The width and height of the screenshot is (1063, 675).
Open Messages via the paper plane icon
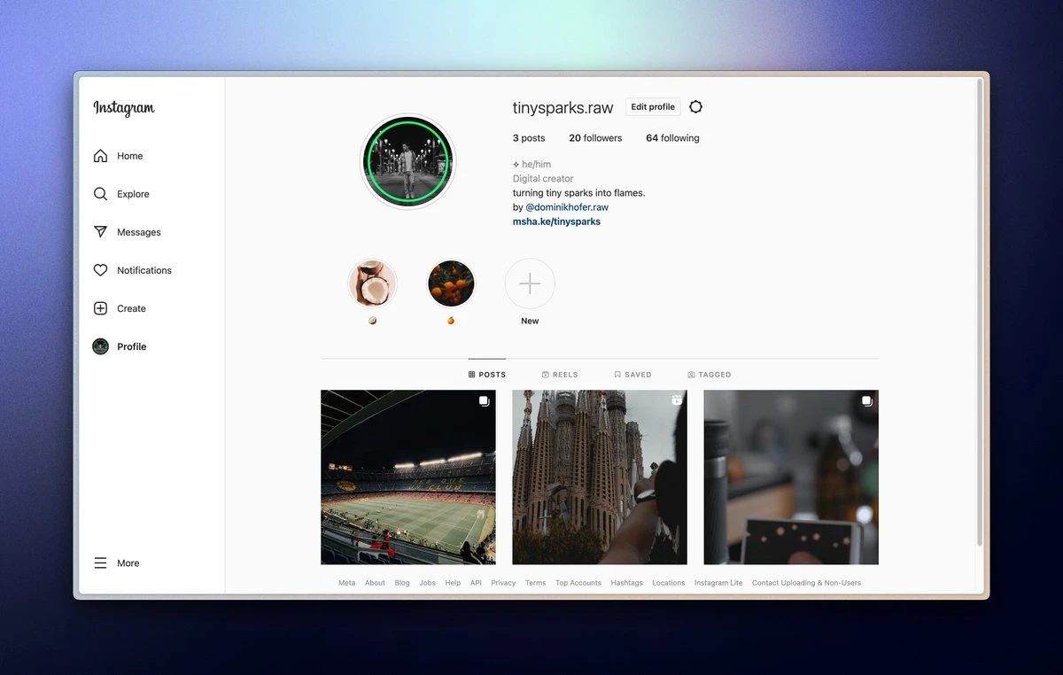pos(101,232)
